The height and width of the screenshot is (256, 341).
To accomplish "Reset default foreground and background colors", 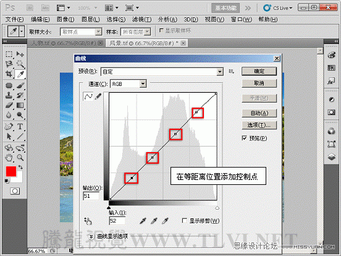I will 7,181.
